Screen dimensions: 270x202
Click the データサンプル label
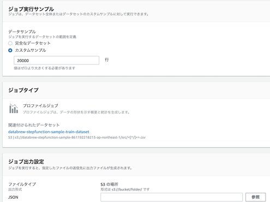click(x=22, y=32)
